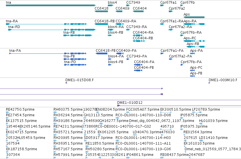241x159 pixels.
Task: Select the blos4-PA protein label
Action: coord(116,56)
